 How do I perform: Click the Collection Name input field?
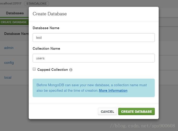(94, 58)
